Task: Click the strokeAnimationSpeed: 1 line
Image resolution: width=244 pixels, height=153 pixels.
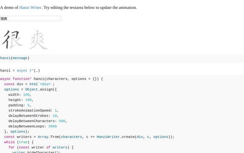Action: (x=34, y=111)
